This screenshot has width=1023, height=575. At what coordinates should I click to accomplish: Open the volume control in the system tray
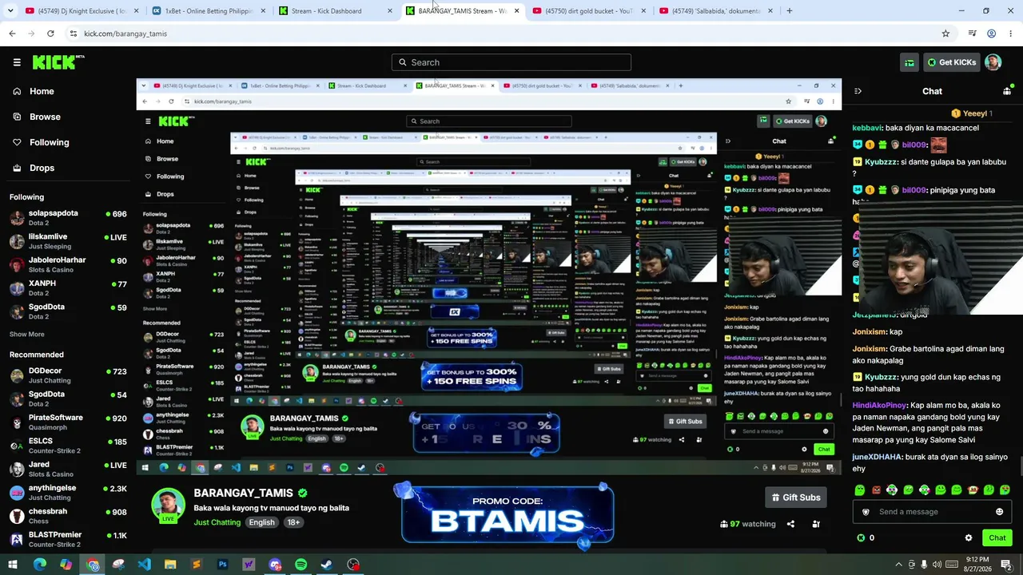[937, 565]
